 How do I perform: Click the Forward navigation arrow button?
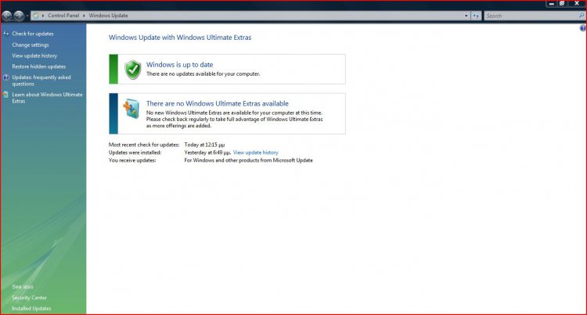coord(19,16)
